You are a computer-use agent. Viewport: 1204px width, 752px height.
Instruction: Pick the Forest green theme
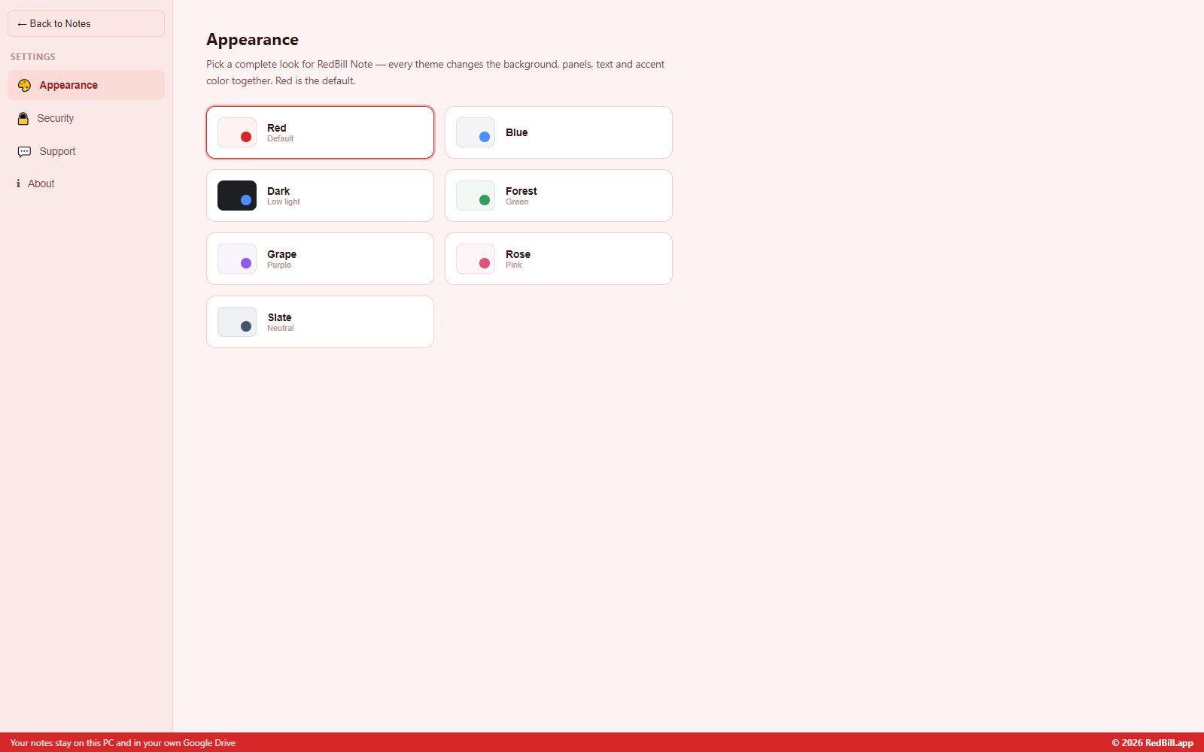[558, 196]
